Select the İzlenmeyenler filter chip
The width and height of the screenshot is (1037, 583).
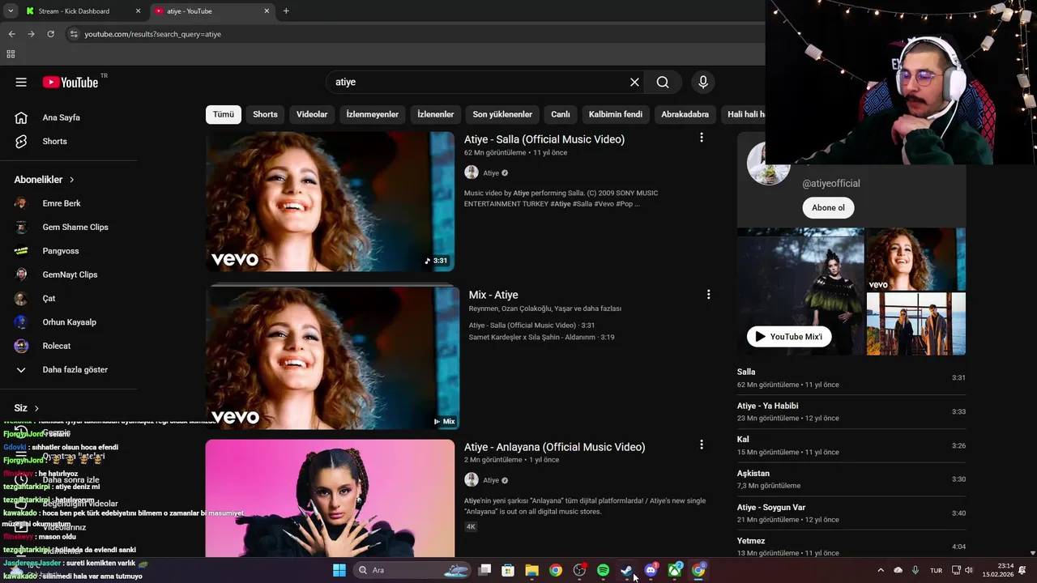point(373,114)
